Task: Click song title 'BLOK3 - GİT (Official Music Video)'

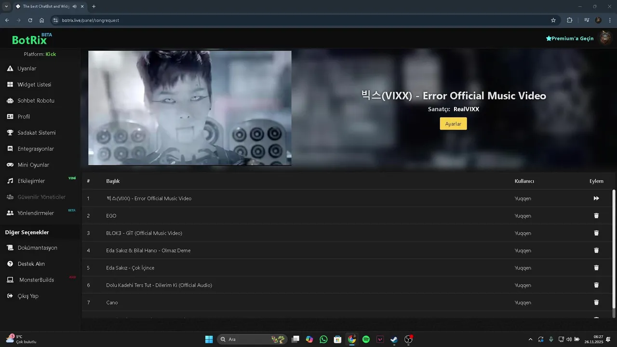Action: pyautogui.click(x=144, y=233)
